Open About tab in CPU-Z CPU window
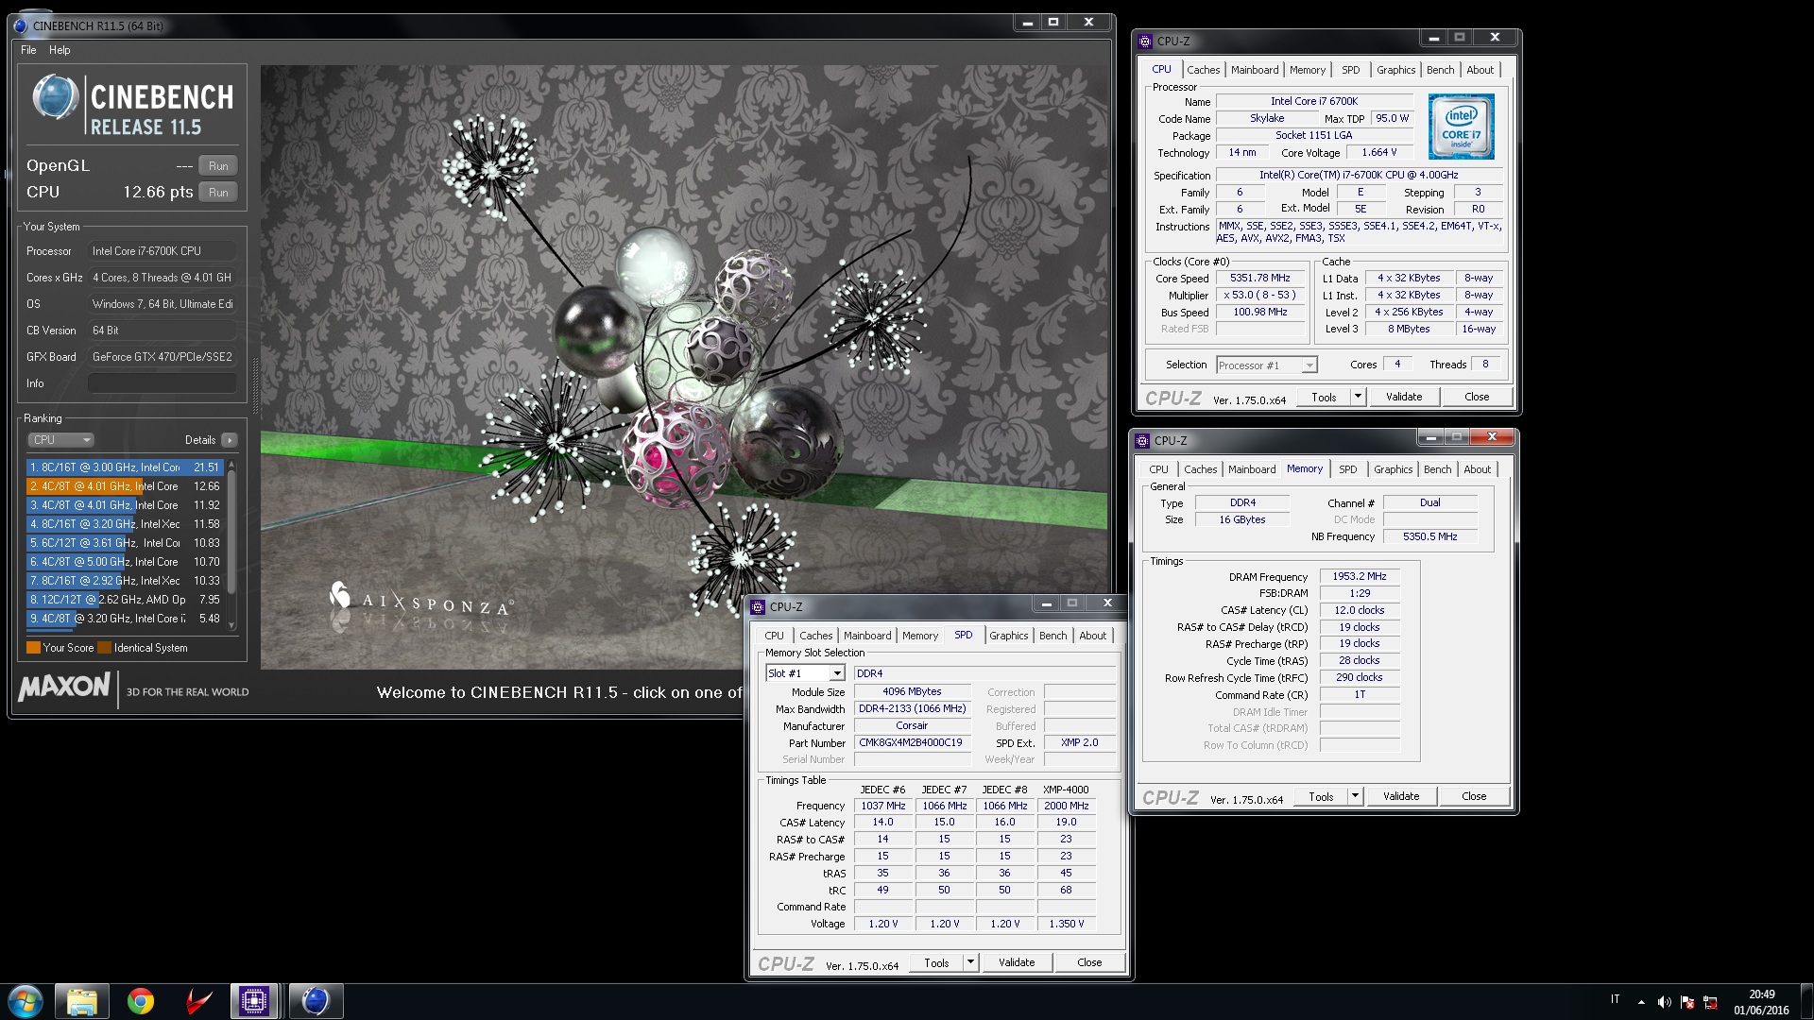1814x1020 pixels. coord(1480,70)
